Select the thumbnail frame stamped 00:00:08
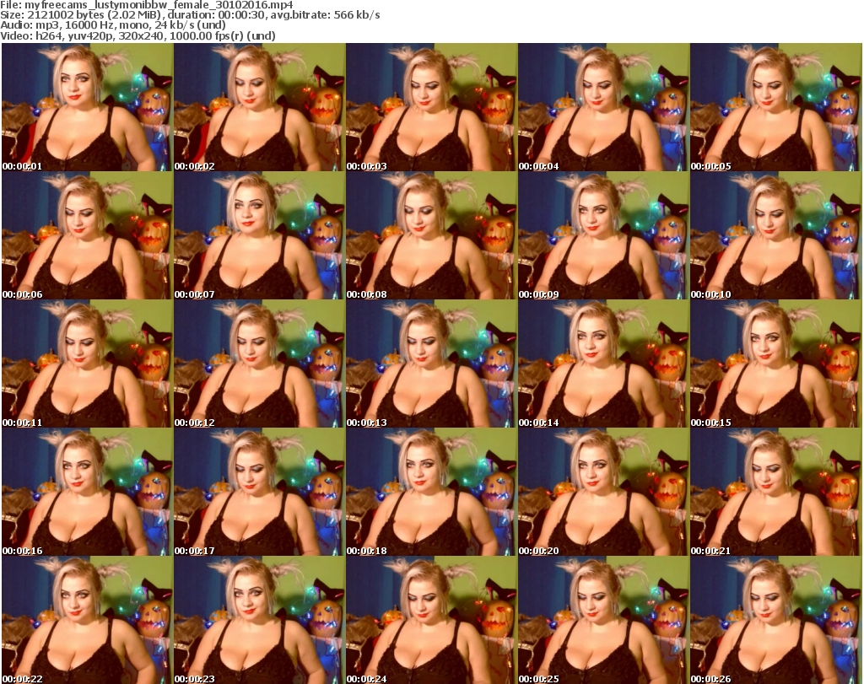This screenshot has width=864, height=684. click(431, 235)
